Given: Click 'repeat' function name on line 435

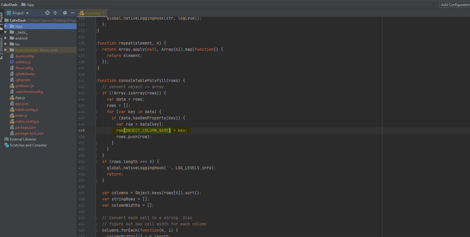Looking at the screenshot, I should click(x=126, y=43).
